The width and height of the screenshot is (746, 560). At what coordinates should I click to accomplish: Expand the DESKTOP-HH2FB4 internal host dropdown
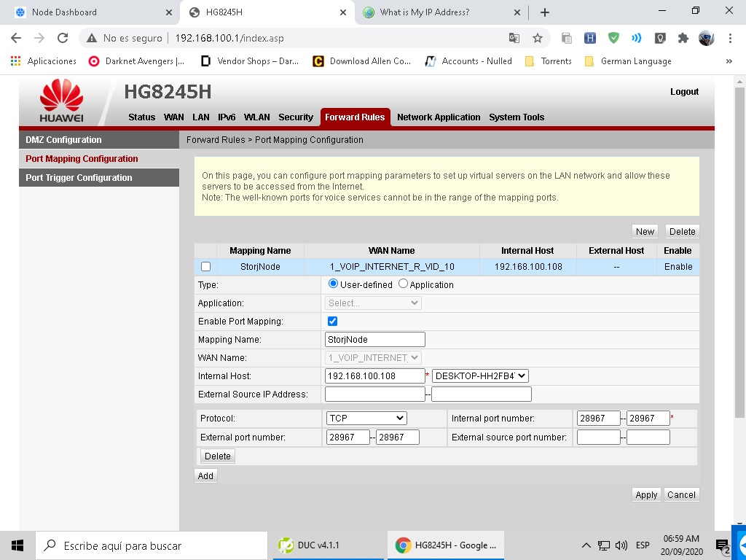pos(480,376)
